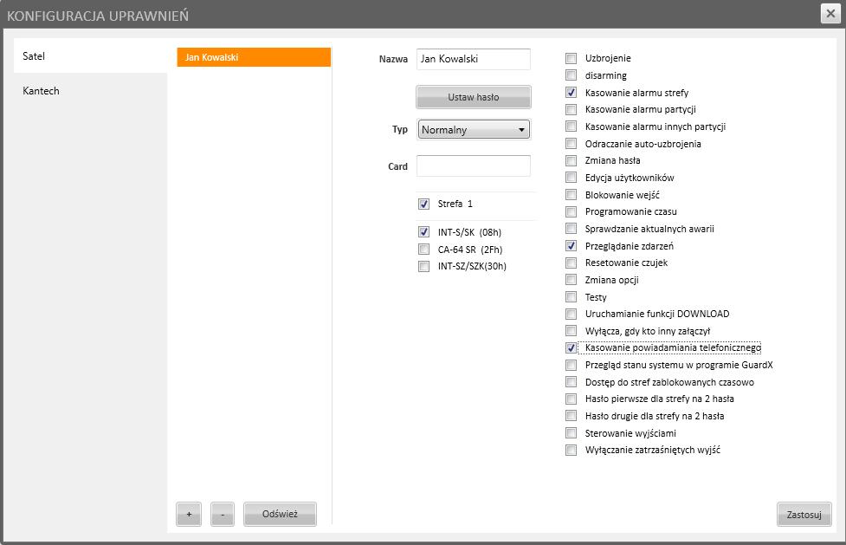Close the Konfiguracja Uprawnień window
Image resolution: width=846 pixels, height=545 pixels.
(830, 14)
